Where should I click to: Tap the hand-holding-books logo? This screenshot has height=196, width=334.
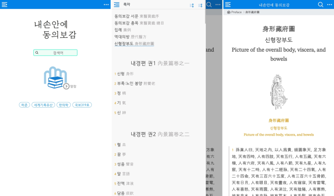click(x=55, y=77)
